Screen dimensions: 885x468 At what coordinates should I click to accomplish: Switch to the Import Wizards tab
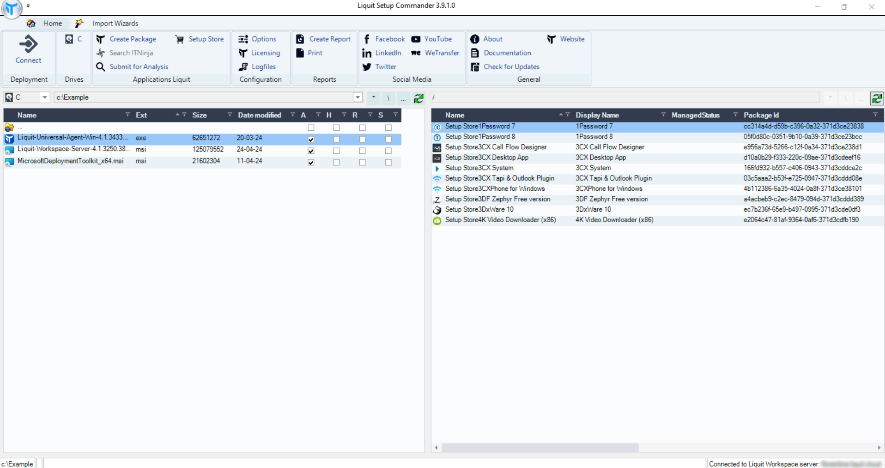point(107,24)
